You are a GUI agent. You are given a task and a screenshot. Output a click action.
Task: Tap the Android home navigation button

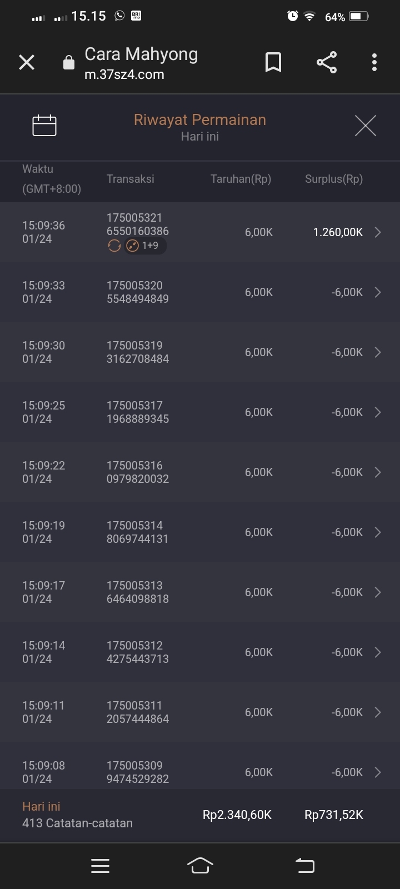[200, 865]
